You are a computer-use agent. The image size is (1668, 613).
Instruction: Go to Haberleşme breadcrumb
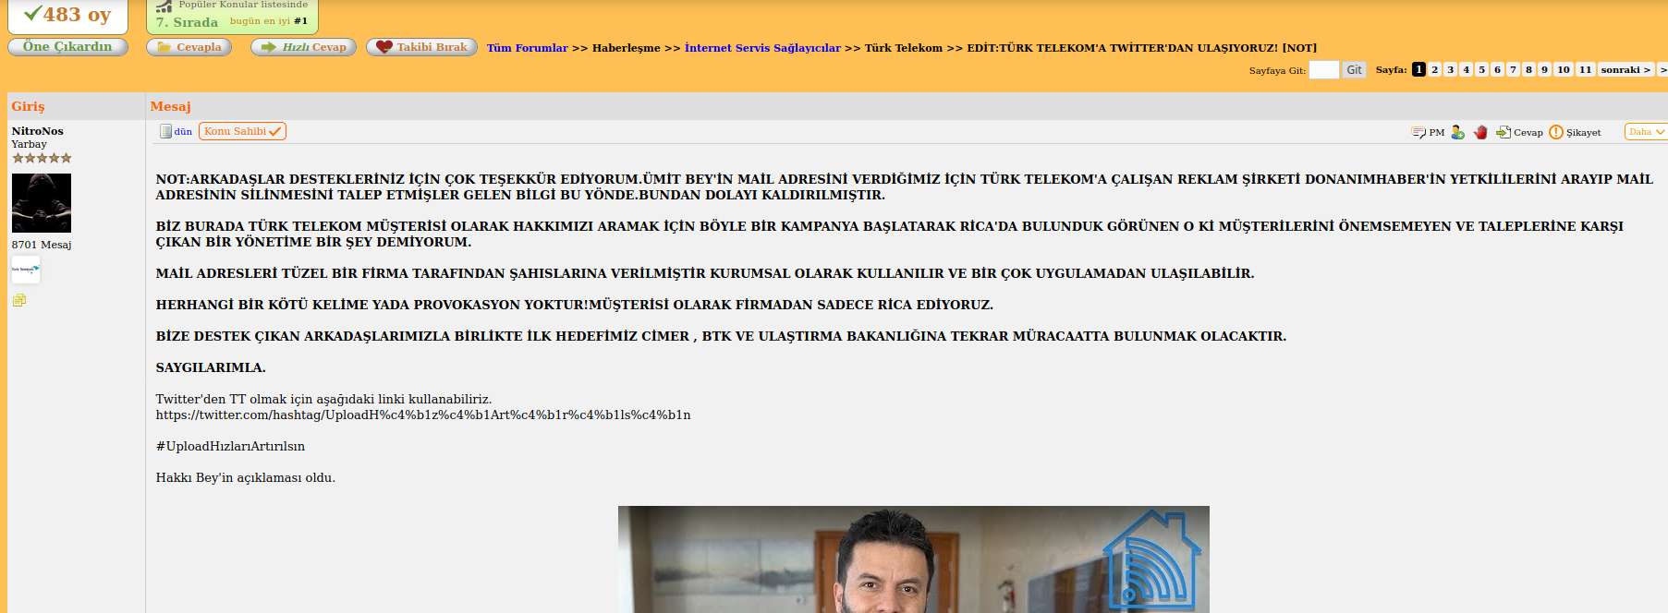pyautogui.click(x=627, y=48)
